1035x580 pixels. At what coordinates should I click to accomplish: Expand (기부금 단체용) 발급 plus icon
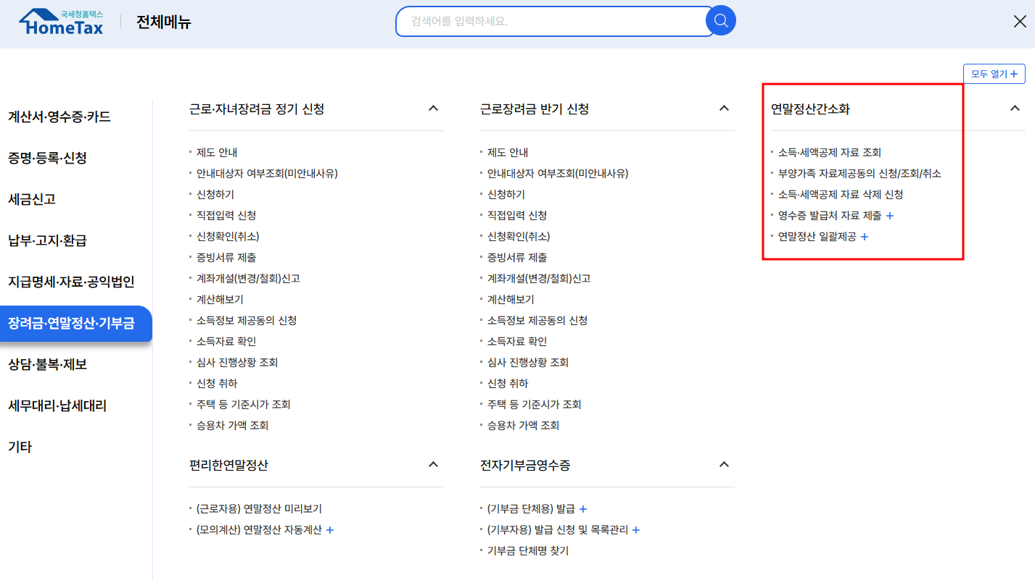[x=582, y=508]
